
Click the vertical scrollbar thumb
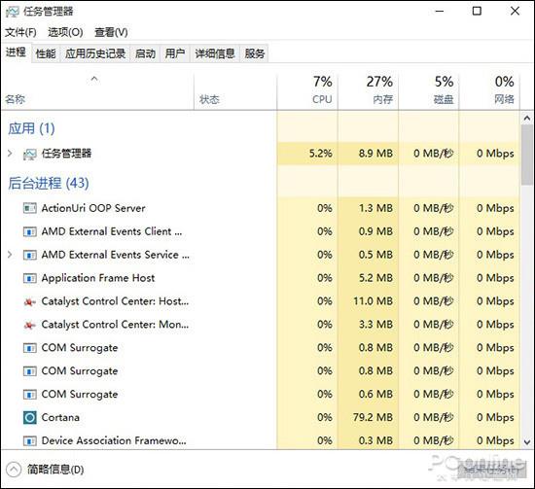527,155
